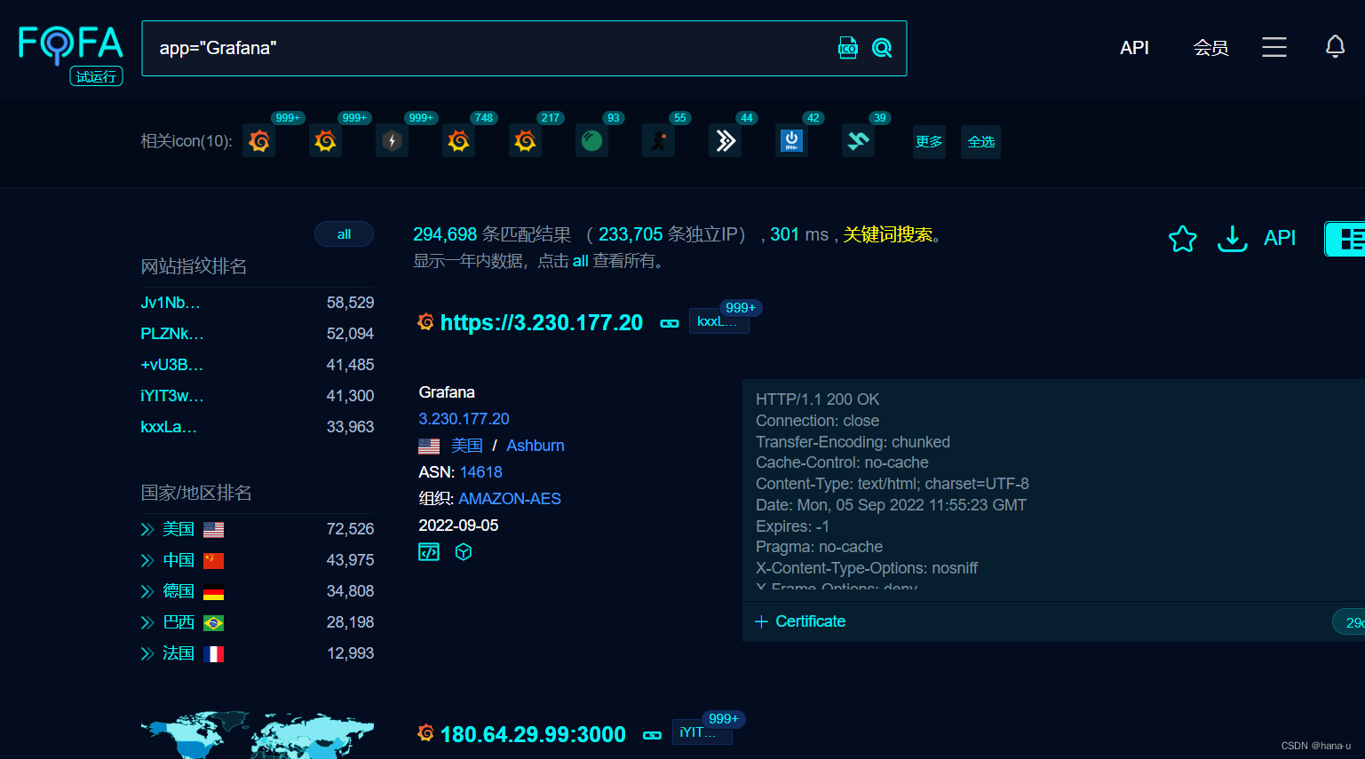Open the 180.64.29.99:3000 result

(533, 734)
